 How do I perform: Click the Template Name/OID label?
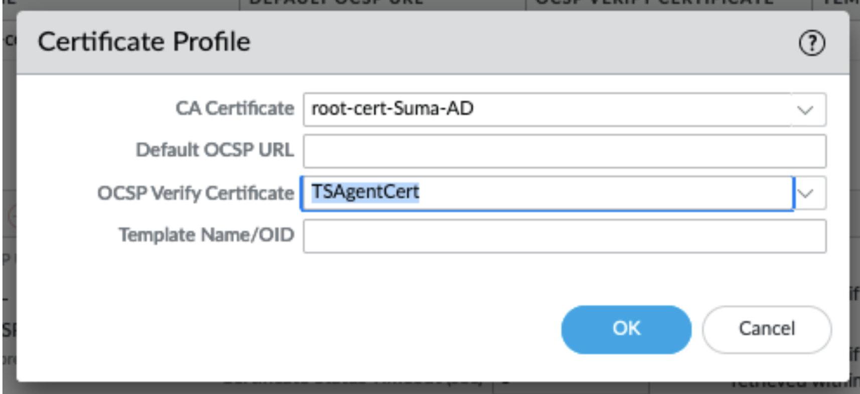tap(206, 235)
